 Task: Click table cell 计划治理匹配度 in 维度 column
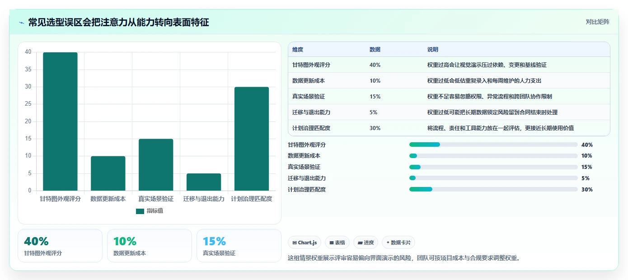311,128
